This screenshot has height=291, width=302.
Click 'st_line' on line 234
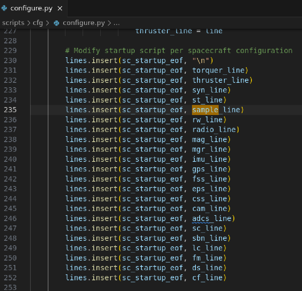click(208, 100)
